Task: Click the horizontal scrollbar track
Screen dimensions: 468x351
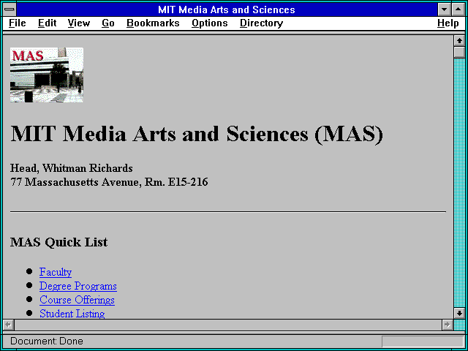Action: point(228,325)
